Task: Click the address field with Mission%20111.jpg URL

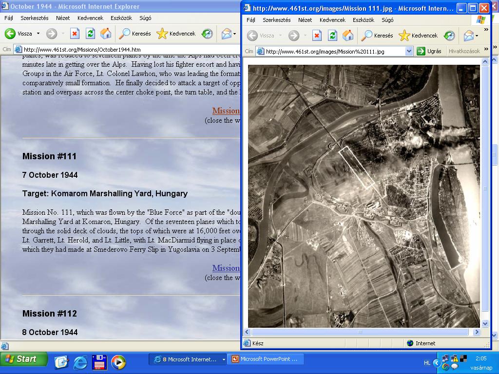Action: tap(335, 51)
